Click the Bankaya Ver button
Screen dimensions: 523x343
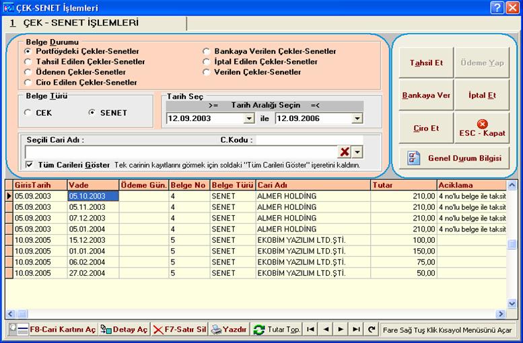(426, 95)
